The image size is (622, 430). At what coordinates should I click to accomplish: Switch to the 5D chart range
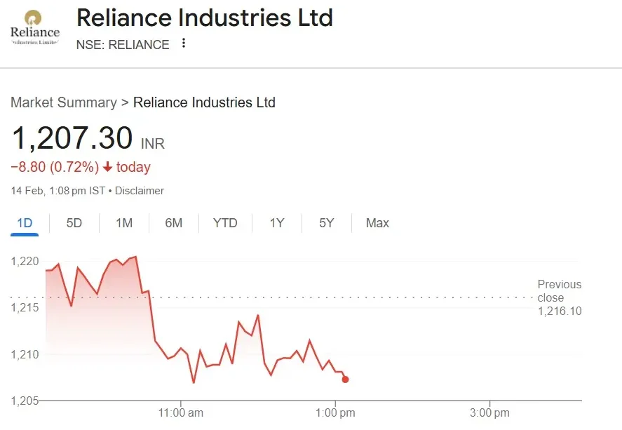pyautogui.click(x=74, y=223)
